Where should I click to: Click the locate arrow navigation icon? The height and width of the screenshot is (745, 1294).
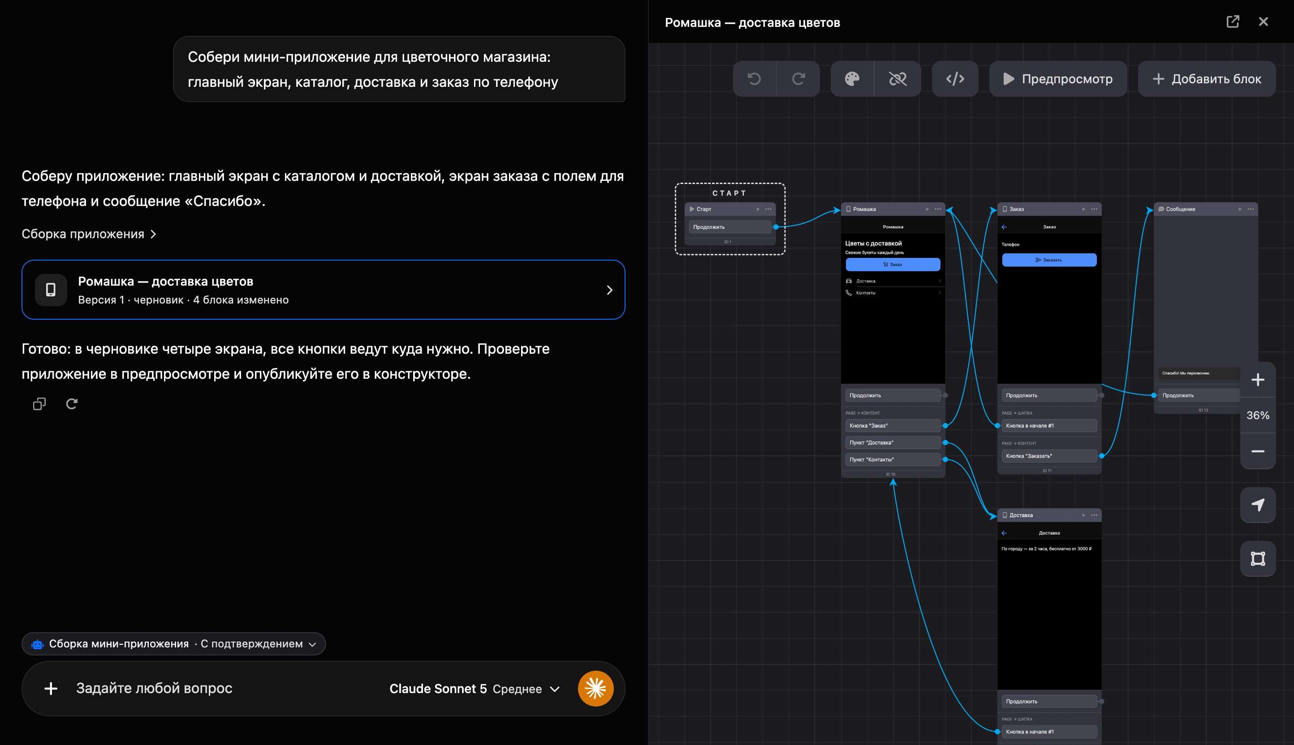point(1258,505)
